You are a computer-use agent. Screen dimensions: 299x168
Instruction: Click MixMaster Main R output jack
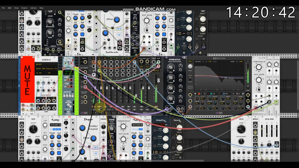tap(159, 66)
